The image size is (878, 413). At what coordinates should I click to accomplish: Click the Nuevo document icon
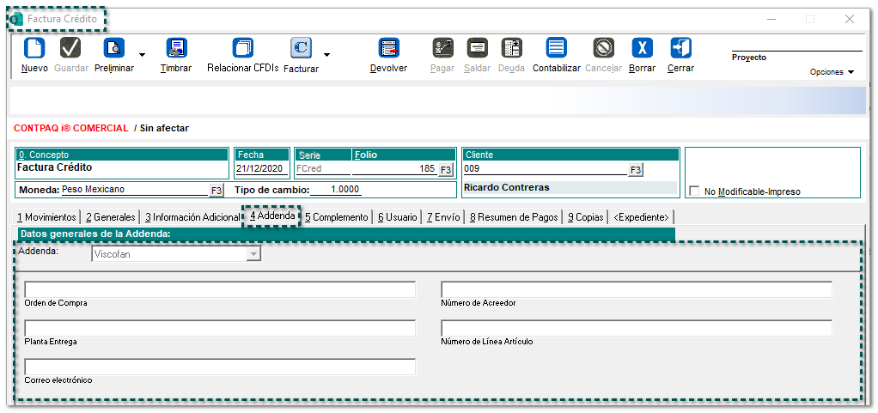pyautogui.click(x=34, y=48)
